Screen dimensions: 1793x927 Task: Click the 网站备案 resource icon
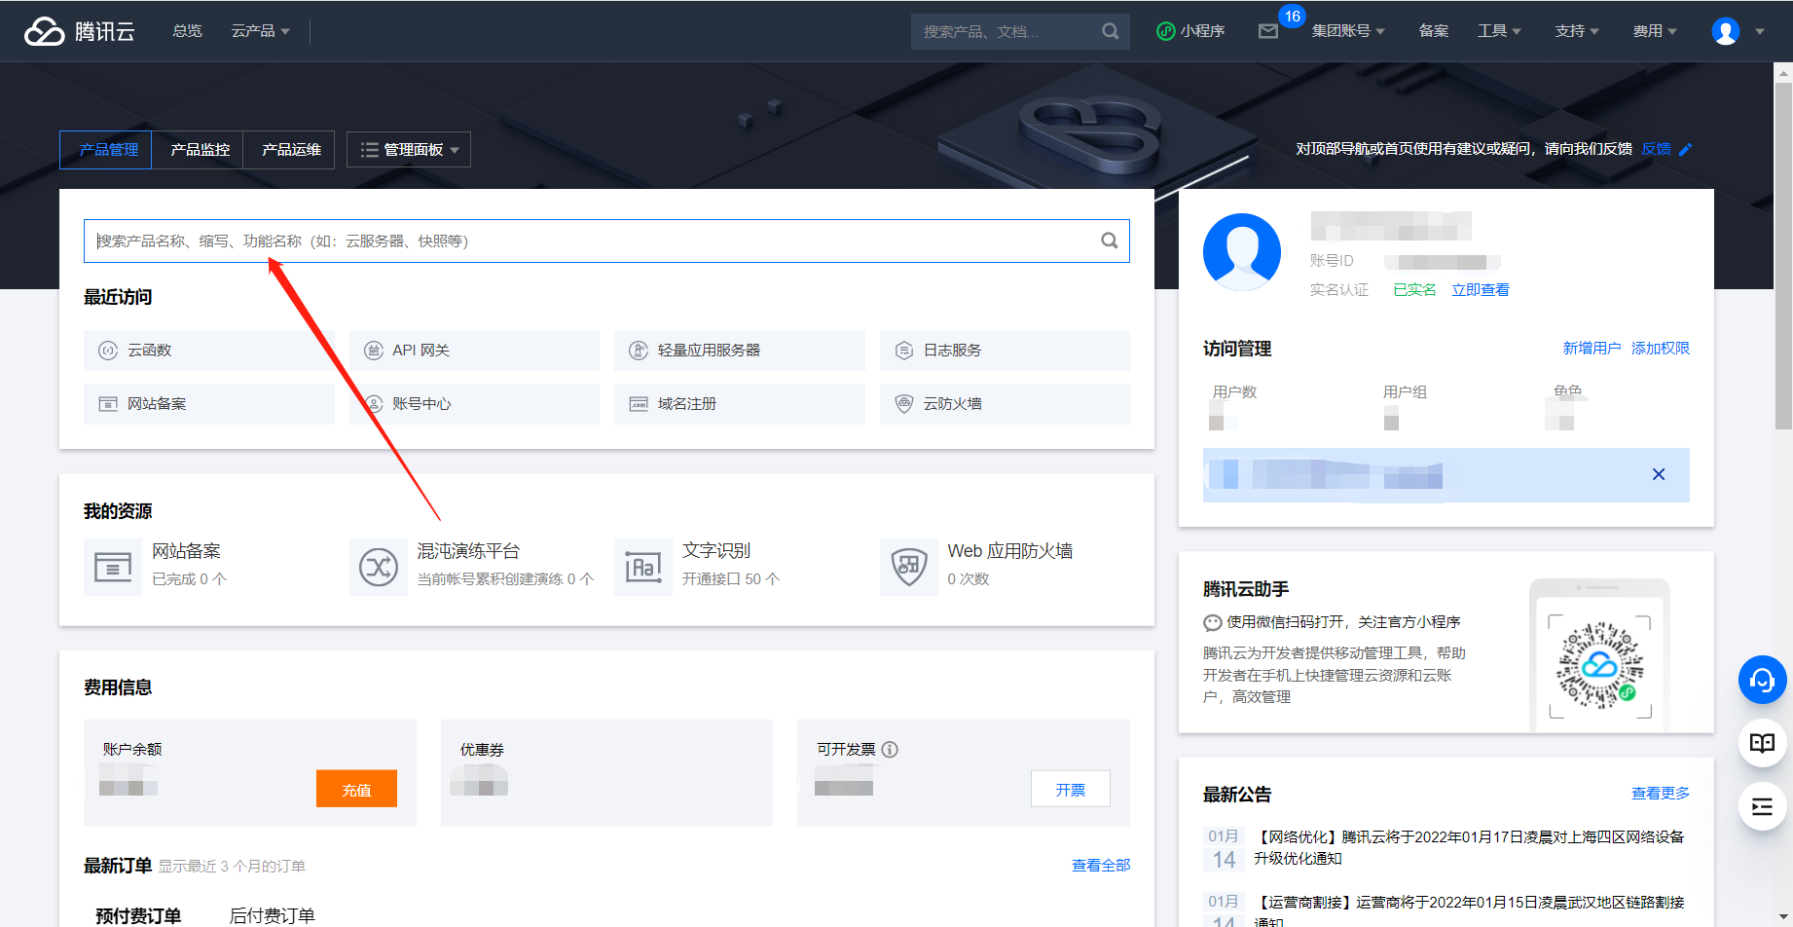point(113,567)
